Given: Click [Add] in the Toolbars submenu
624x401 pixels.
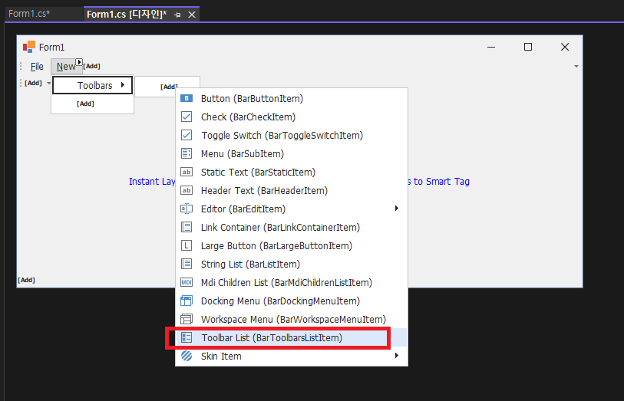Looking at the screenshot, I should tap(169, 87).
